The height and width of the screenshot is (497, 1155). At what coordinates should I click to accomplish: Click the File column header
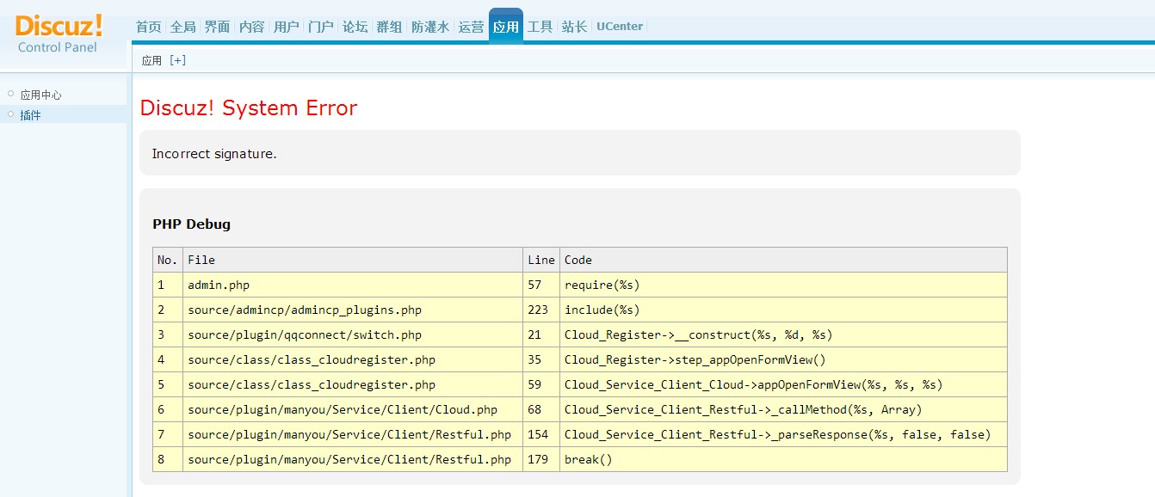[x=353, y=260]
